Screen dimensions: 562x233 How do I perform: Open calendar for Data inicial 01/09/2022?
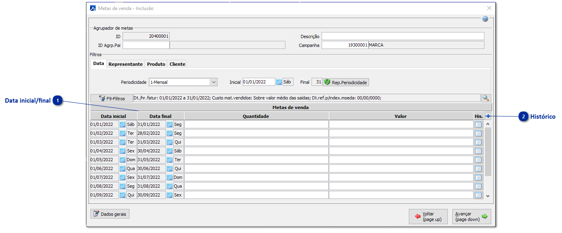[x=123, y=195]
